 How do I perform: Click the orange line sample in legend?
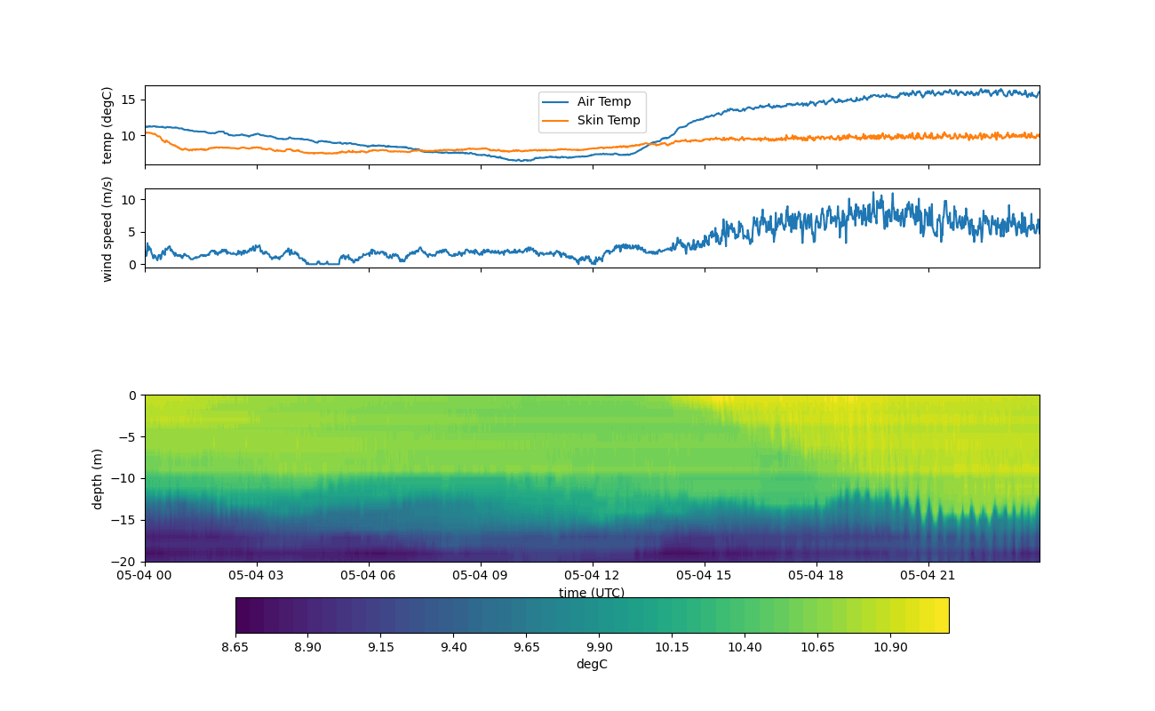coord(556,121)
